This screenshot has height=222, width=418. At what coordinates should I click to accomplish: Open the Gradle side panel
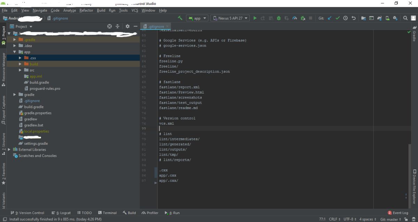414,33
